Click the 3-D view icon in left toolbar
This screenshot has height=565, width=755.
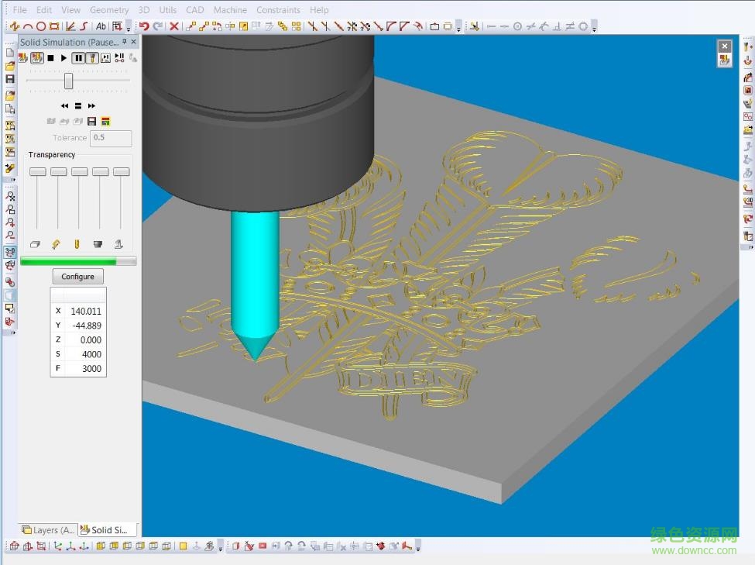(x=10, y=252)
